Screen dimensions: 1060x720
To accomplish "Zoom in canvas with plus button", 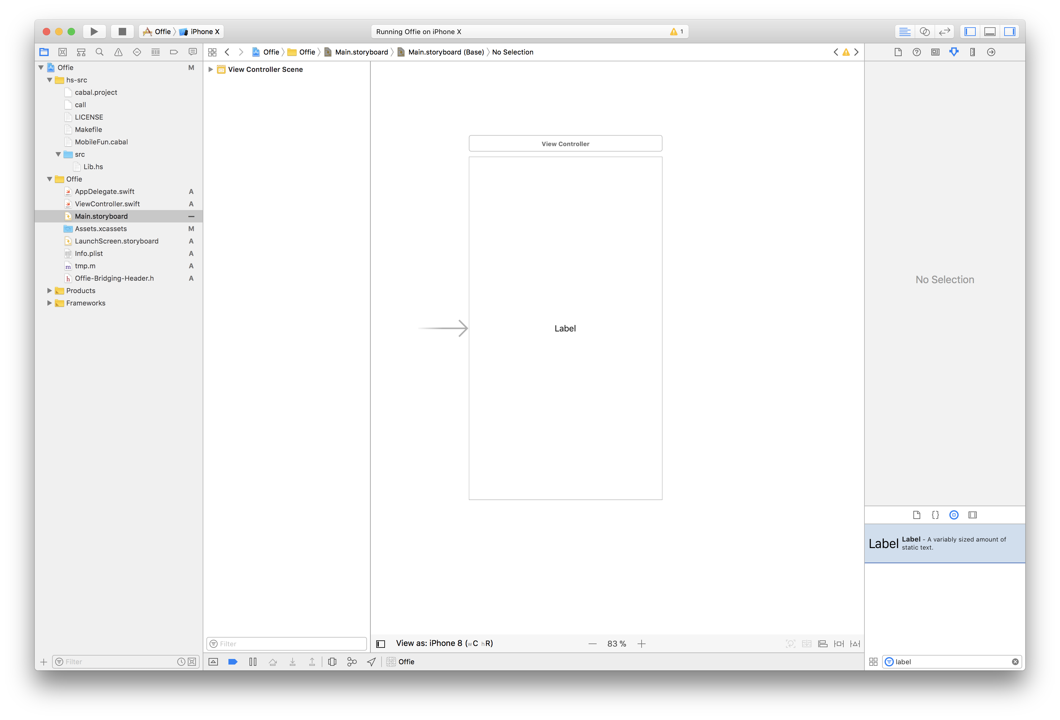I will [641, 644].
